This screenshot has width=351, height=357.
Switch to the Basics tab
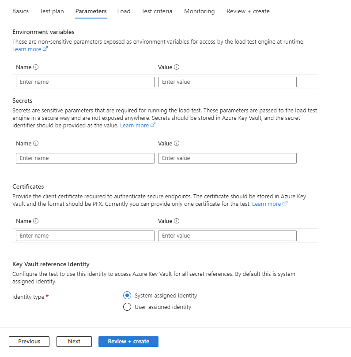[20, 11]
